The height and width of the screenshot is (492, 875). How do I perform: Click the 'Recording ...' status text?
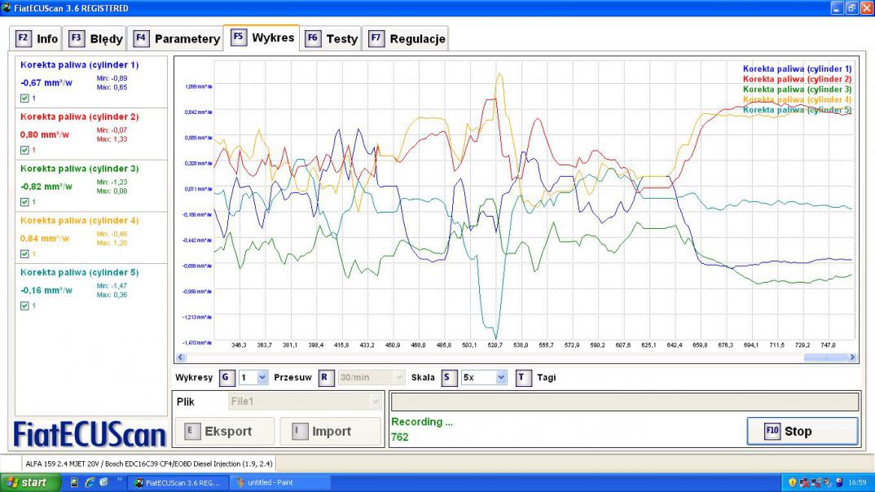tap(422, 422)
